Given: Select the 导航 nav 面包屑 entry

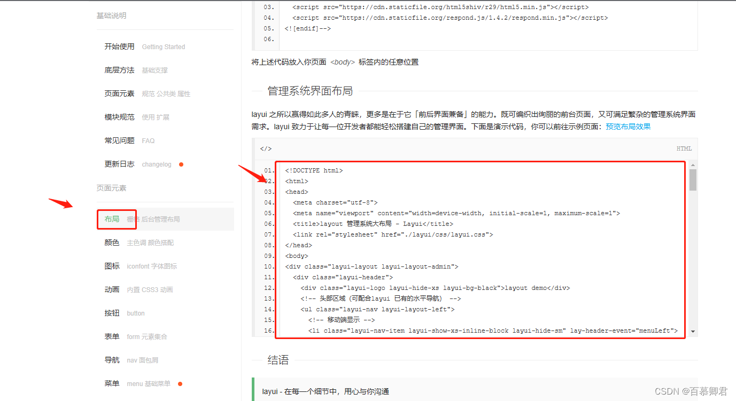Looking at the screenshot, I should click(x=112, y=360).
